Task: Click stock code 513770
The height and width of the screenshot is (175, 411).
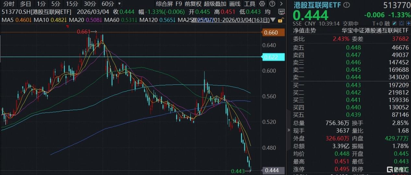Action: [396, 5]
